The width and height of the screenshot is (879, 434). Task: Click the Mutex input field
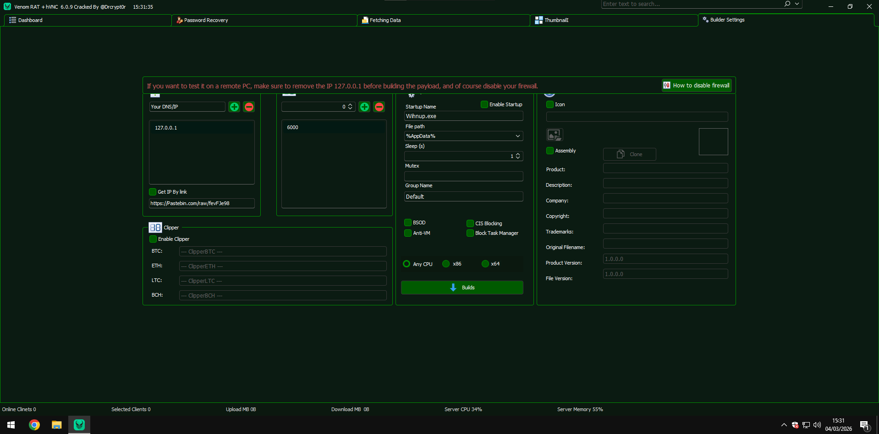[463, 176]
